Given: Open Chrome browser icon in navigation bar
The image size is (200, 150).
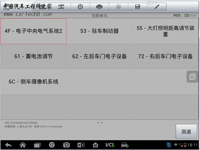Looking at the screenshot, I should click(x=52, y=145).
